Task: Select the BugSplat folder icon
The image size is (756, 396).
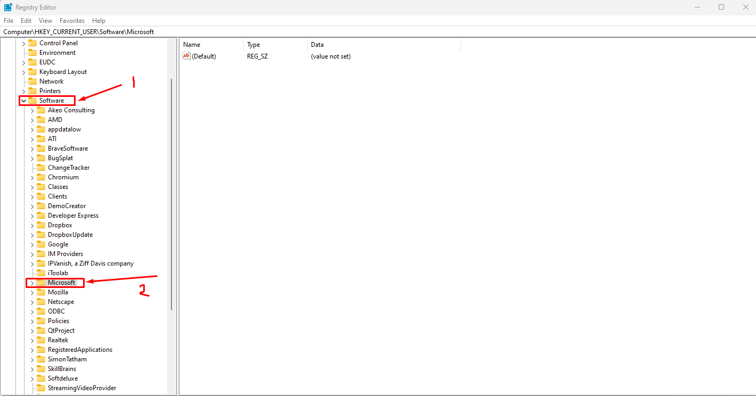Action: coord(41,158)
